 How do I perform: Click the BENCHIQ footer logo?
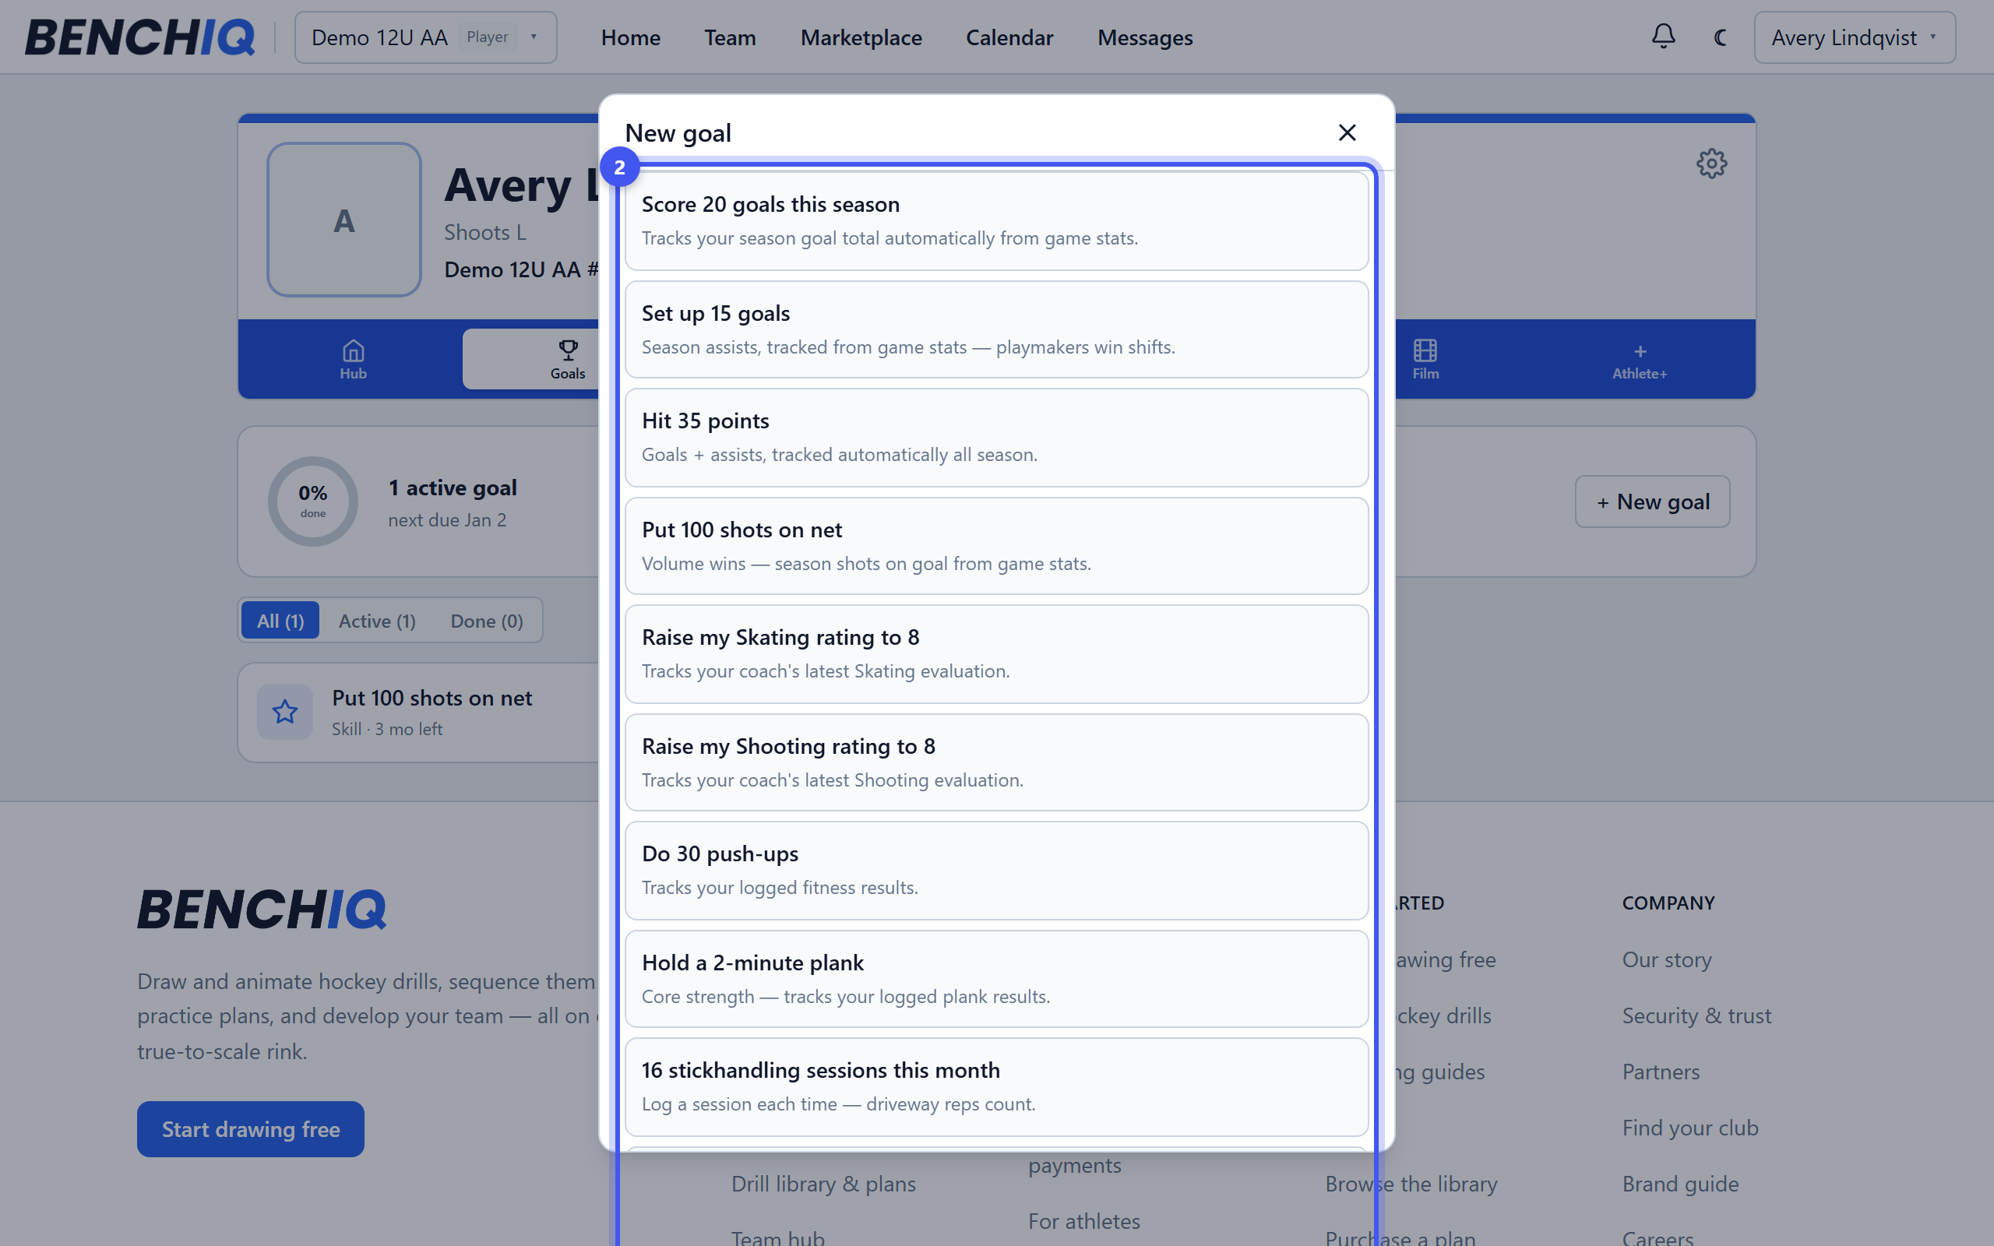pyautogui.click(x=262, y=909)
